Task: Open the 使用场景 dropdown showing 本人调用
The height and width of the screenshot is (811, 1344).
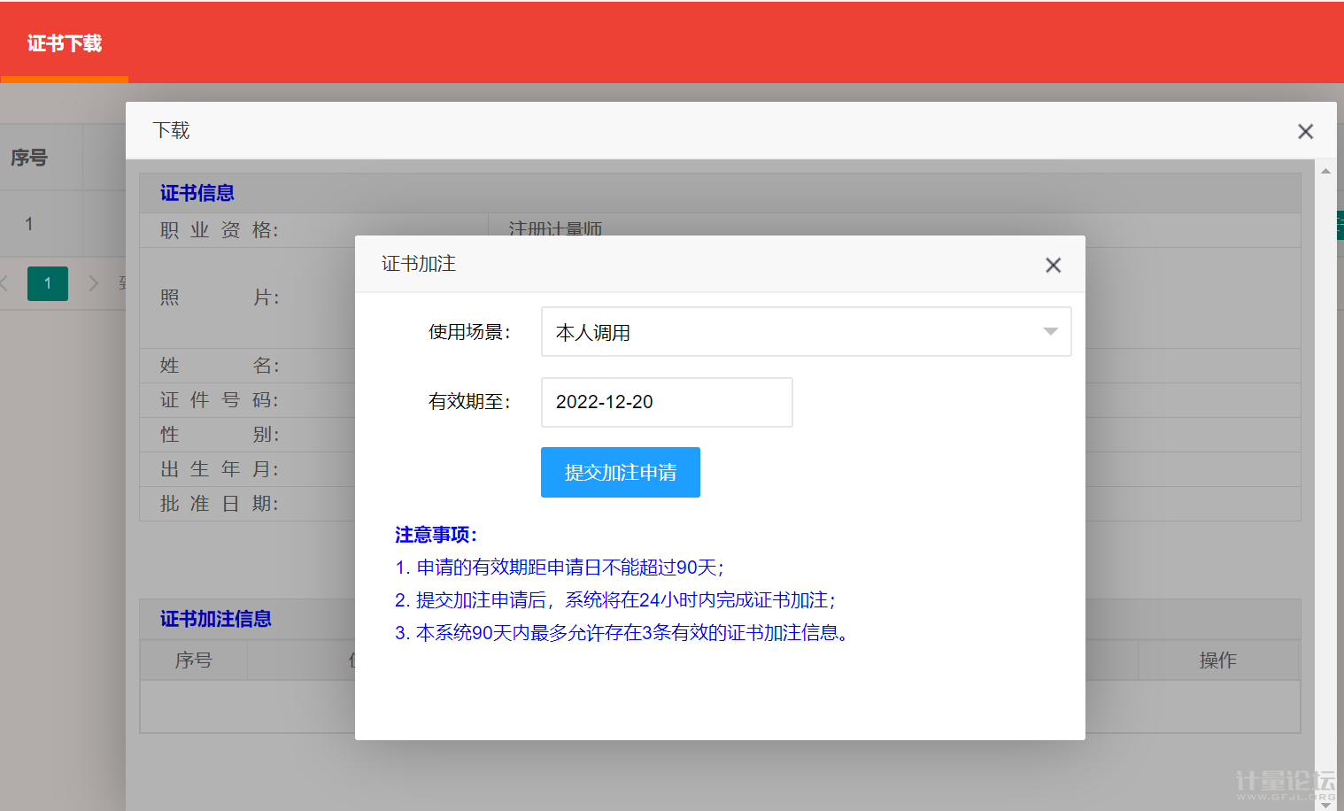Action: click(x=806, y=332)
